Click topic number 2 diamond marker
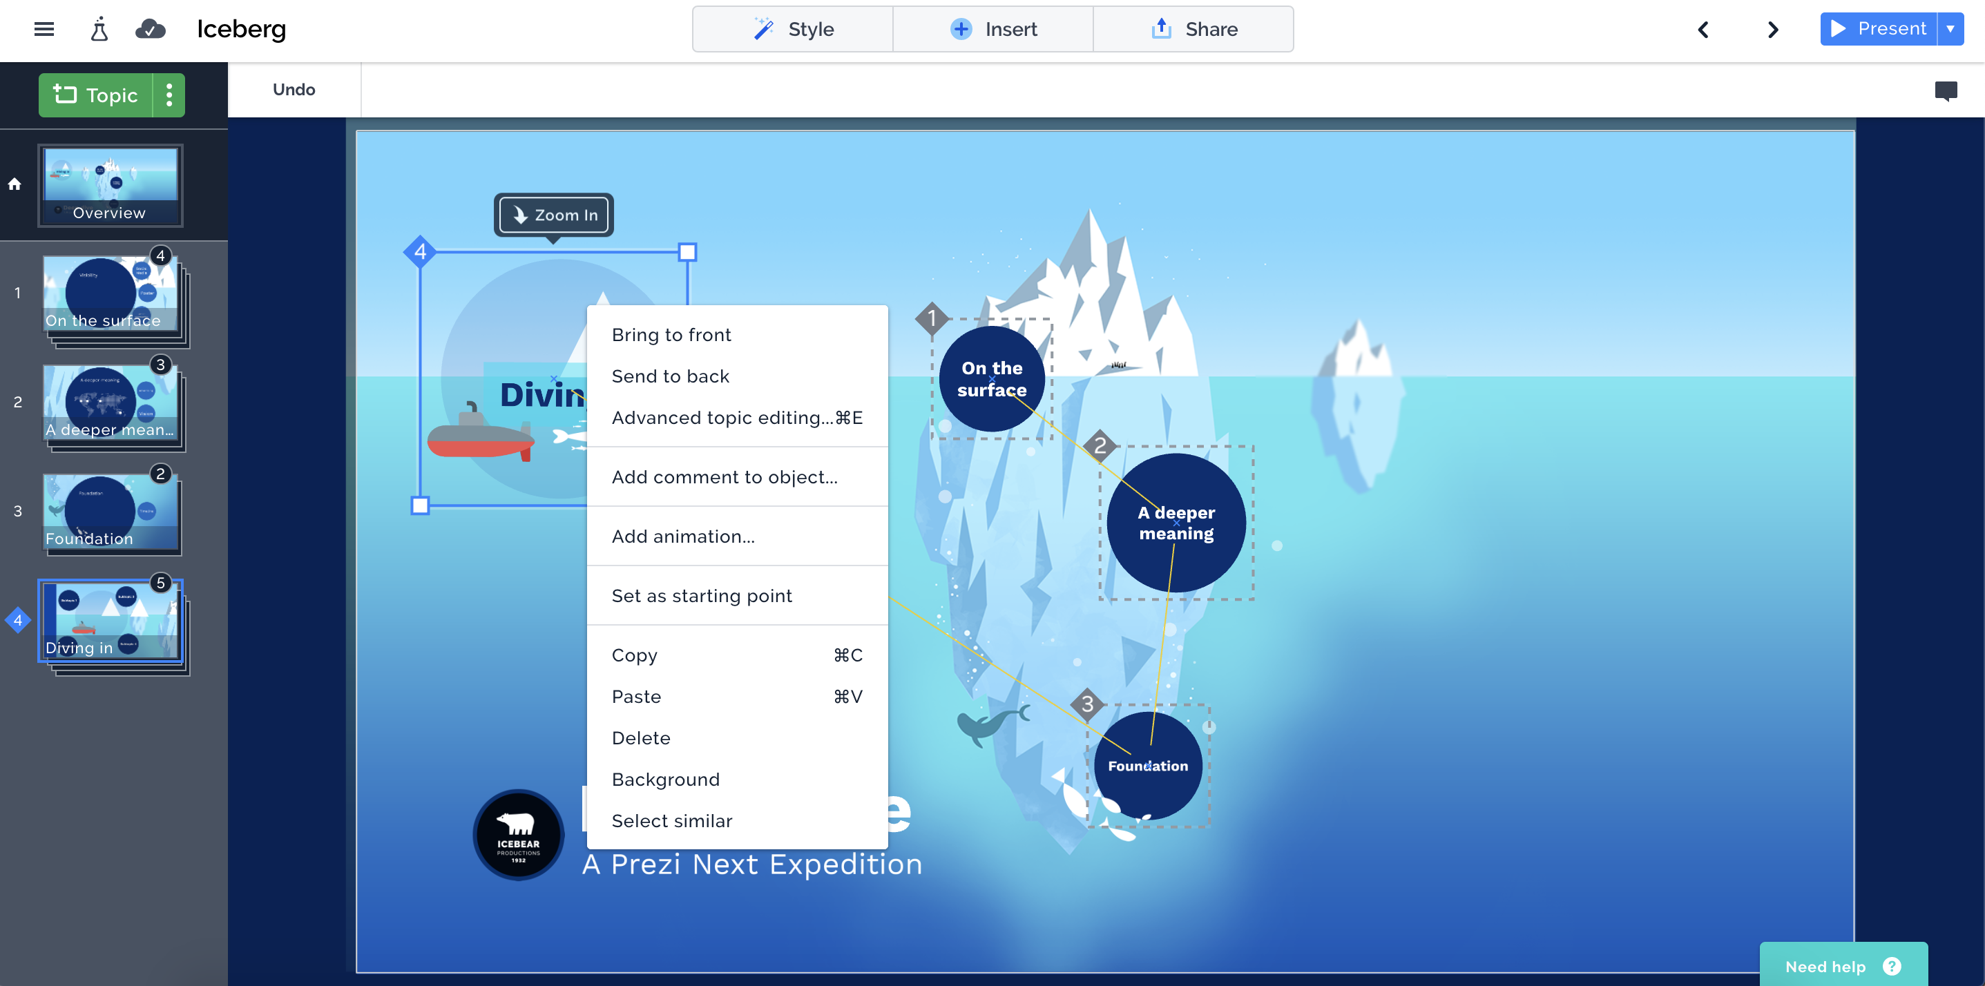Image resolution: width=1985 pixels, height=986 pixels. coord(1100,446)
